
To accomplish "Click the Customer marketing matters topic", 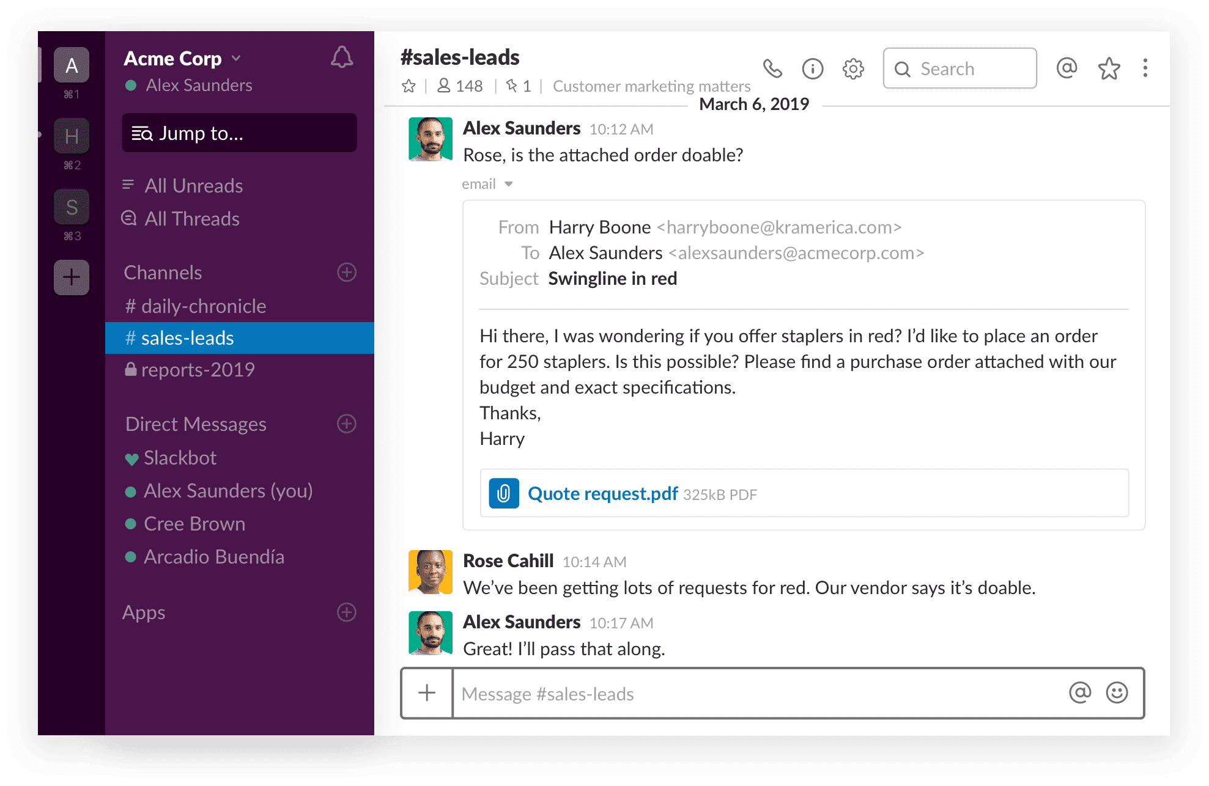I will 652,86.
